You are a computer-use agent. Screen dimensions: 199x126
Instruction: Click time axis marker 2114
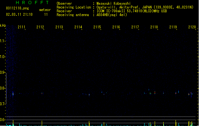tap(78, 27)
